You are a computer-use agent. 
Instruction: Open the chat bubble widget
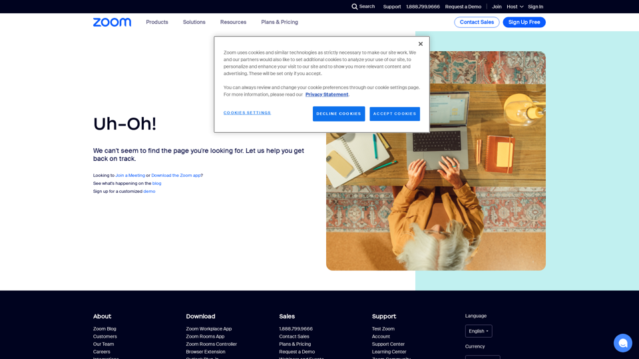pos(623,343)
